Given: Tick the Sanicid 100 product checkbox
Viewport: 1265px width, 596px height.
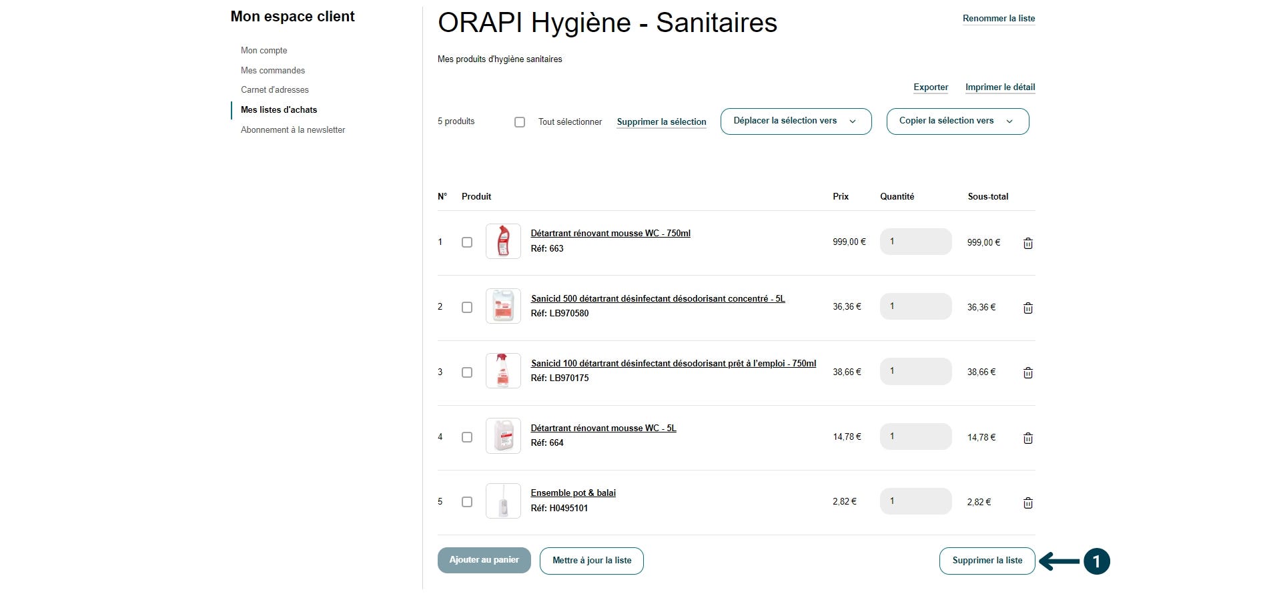Looking at the screenshot, I should point(467,372).
